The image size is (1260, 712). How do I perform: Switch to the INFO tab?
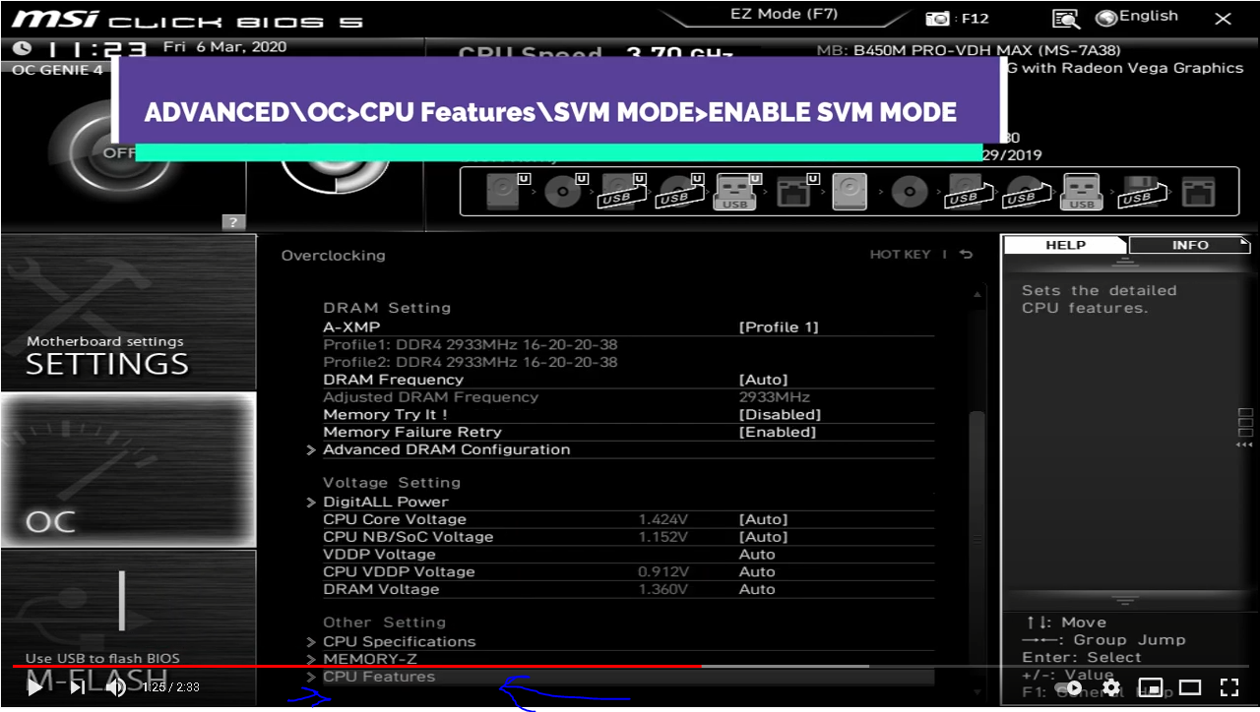point(1190,245)
